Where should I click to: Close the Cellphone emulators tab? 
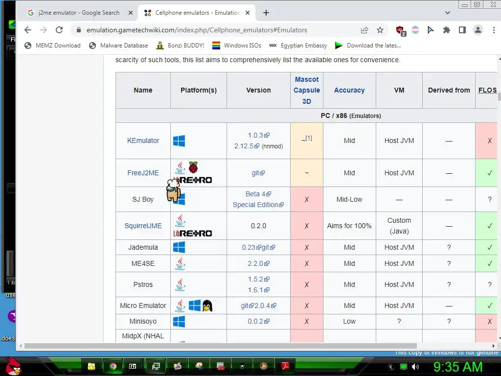247,13
